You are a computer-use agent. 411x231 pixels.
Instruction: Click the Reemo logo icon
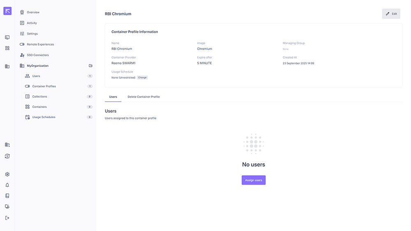pos(7,11)
